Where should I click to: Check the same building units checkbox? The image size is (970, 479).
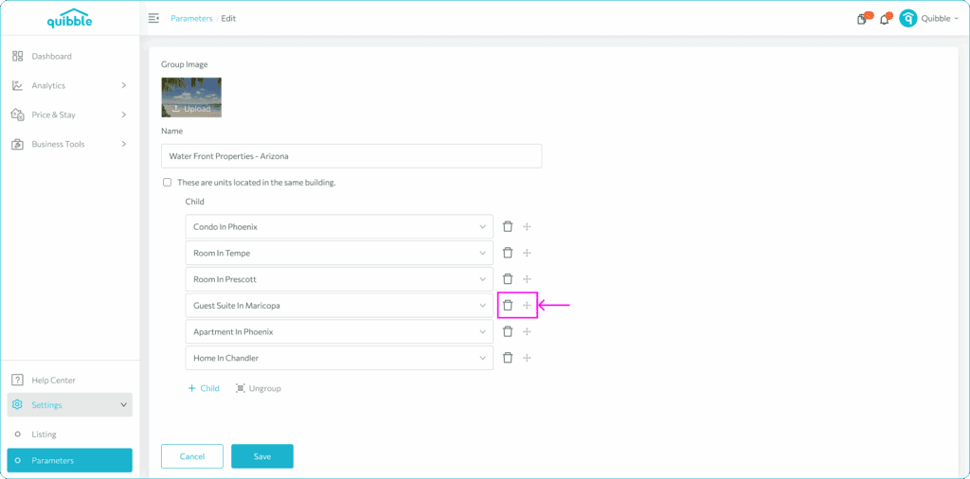tap(167, 183)
